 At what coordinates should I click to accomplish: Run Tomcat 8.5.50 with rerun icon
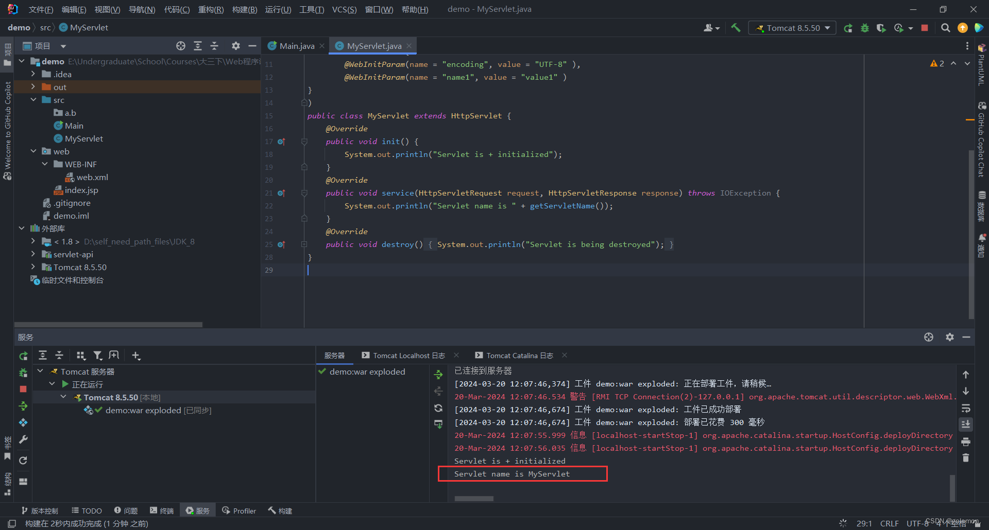coord(848,28)
